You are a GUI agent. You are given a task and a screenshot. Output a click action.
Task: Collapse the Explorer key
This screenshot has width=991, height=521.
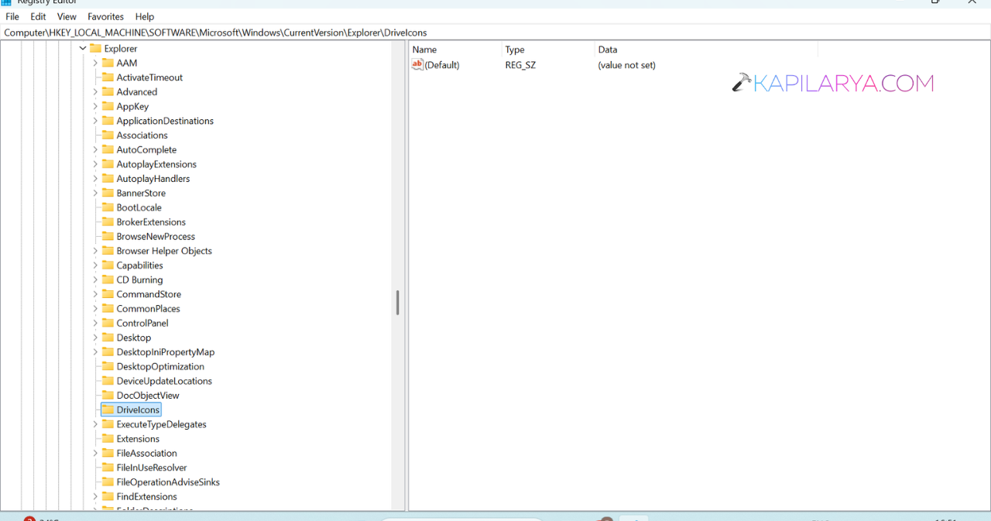[83, 49]
